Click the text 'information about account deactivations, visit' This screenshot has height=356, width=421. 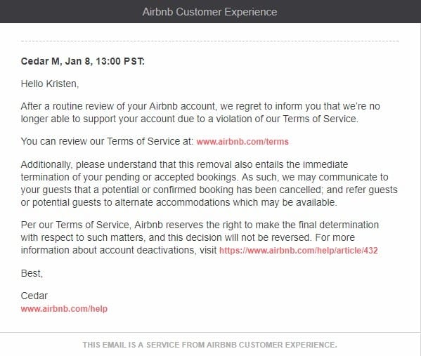[x=119, y=250]
